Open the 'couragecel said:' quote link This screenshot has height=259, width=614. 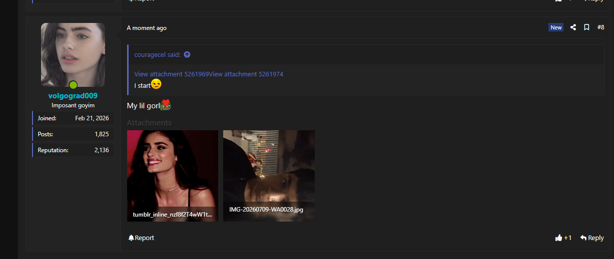point(157,54)
